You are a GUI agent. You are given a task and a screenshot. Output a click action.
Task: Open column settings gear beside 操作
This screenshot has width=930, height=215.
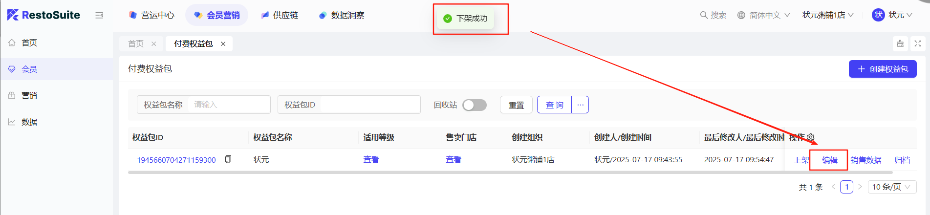[811, 137]
